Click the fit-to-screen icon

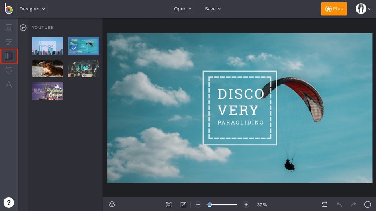[x=169, y=205]
